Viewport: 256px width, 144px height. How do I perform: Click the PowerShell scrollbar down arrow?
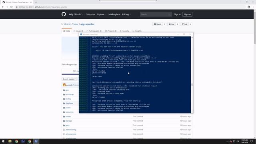(x=192, y=112)
